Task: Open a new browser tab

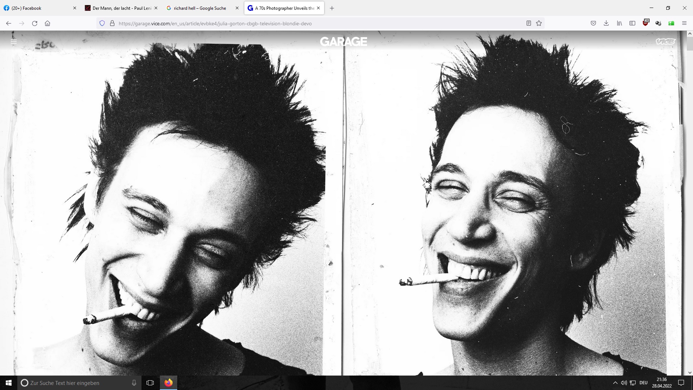Action: [x=332, y=8]
